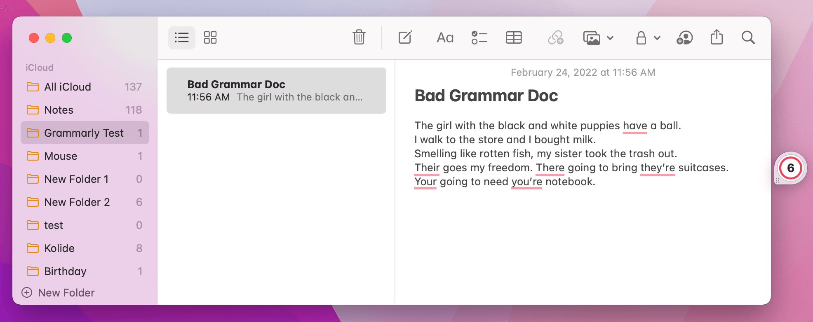Select the Grammarly Test folder
The width and height of the screenshot is (813, 322).
point(85,133)
